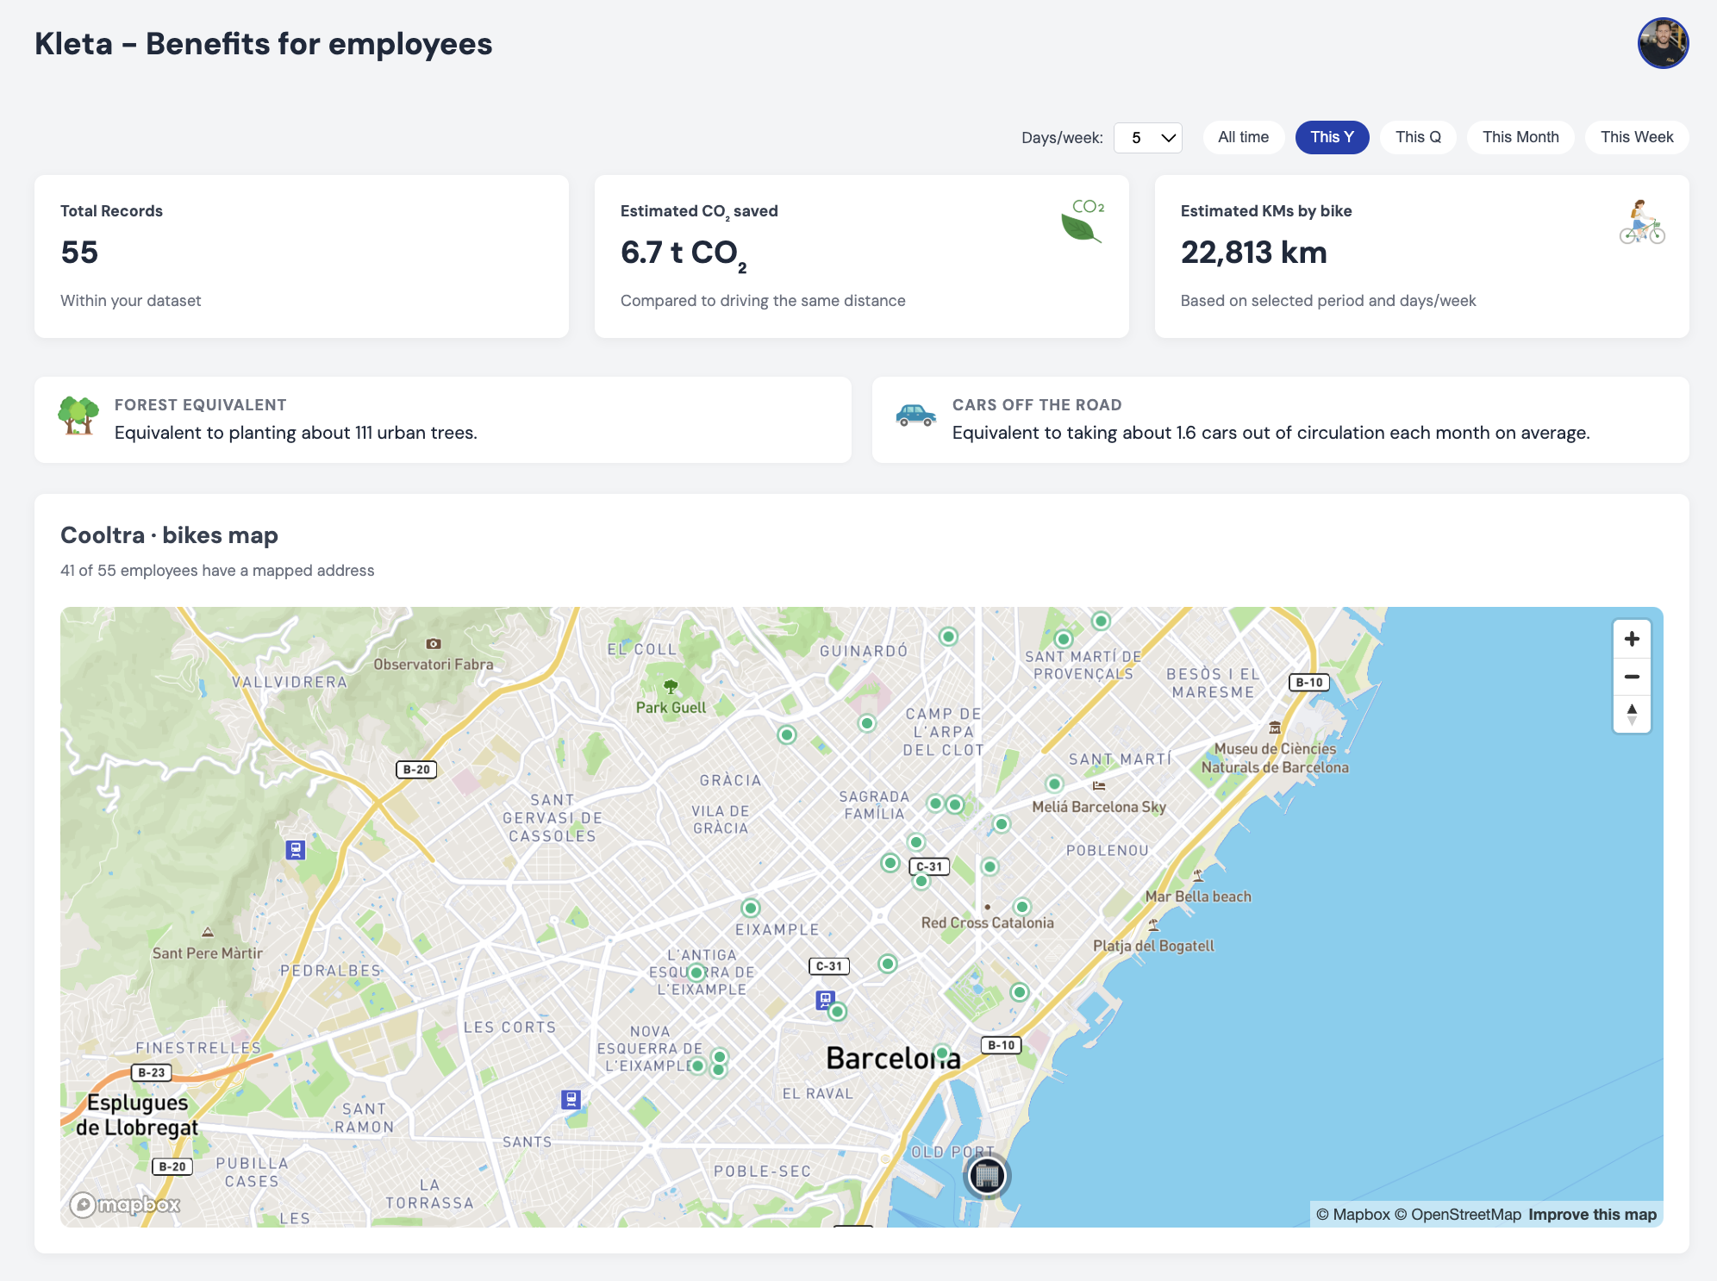The height and width of the screenshot is (1281, 1717).
Task: Select the green bike marker near Guinardó
Action: 948,636
